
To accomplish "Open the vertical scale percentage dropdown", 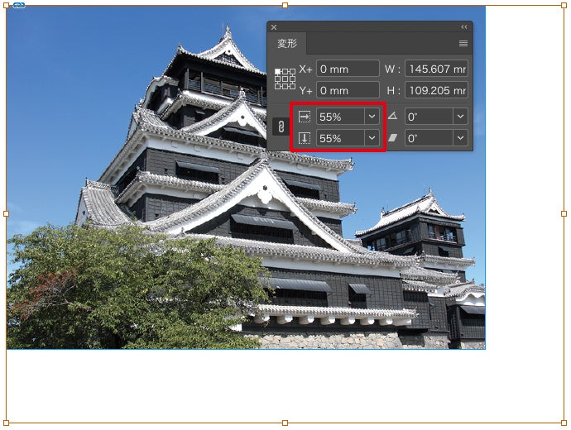I will pos(372,138).
